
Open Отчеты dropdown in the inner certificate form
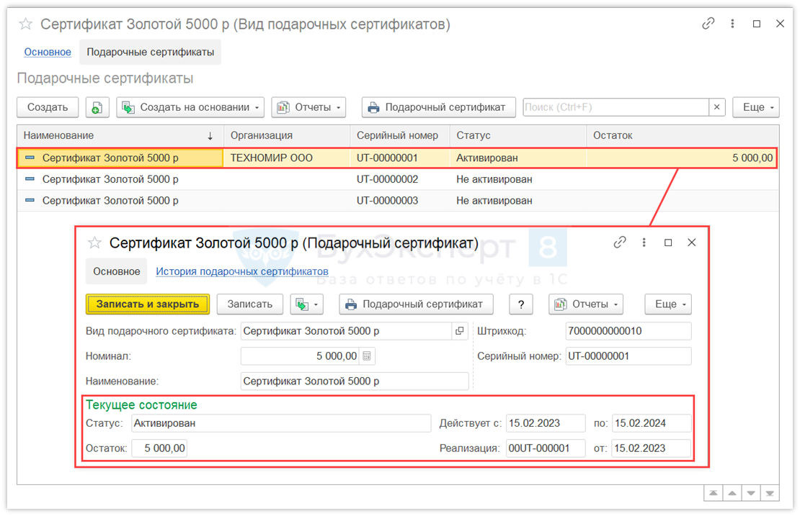coord(586,304)
